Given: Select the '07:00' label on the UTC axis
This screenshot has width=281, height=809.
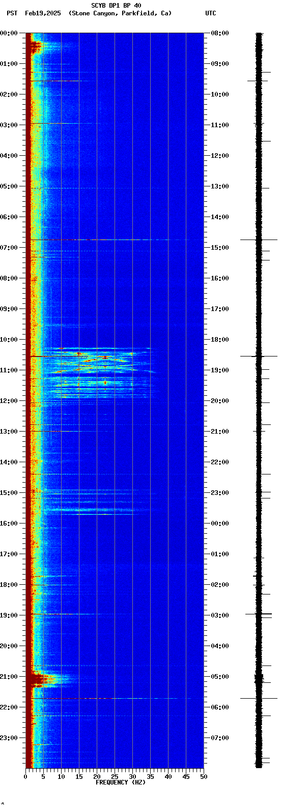Looking at the screenshot, I should (x=220, y=738).
